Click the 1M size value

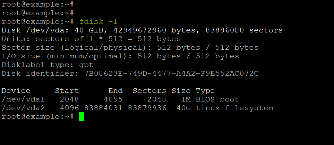pyautogui.click(x=186, y=99)
